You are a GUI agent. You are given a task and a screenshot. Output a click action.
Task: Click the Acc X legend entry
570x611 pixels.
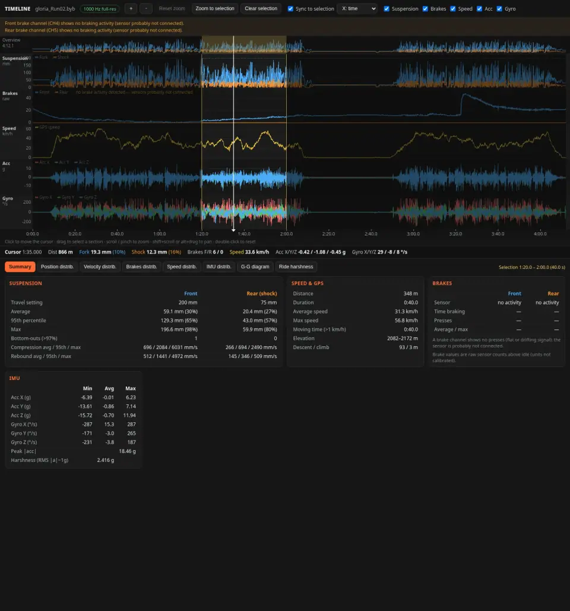point(42,163)
